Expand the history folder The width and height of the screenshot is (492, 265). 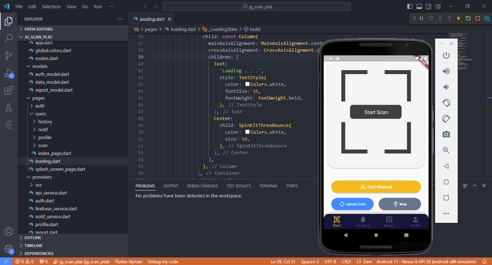[45, 122]
